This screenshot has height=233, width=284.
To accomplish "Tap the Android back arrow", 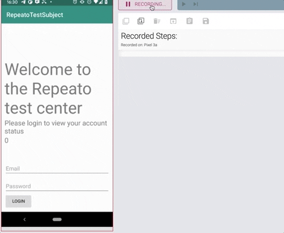I will pos(24,219).
